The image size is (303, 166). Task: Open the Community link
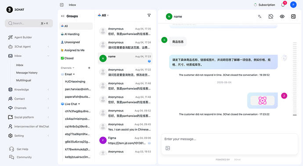(x=21, y=157)
